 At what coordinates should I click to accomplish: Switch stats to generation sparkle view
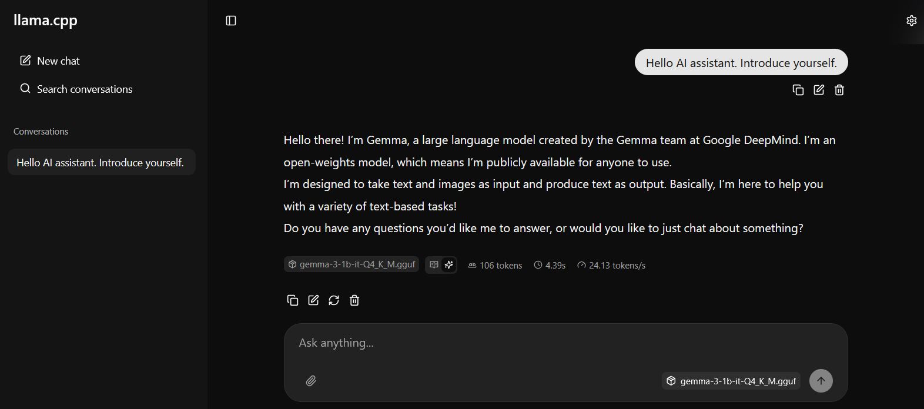(x=449, y=265)
